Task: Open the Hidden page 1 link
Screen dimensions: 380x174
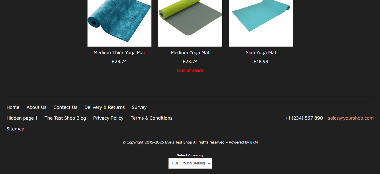Action: (22, 118)
